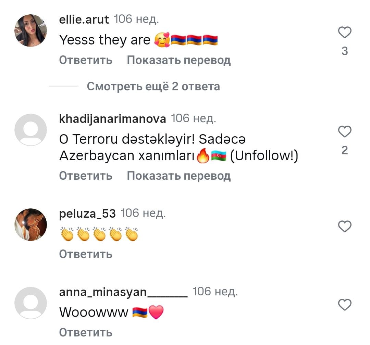This screenshot has width=370, height=345.
Task: Open peluza_53 username link
Action: [x=87, y=214]
